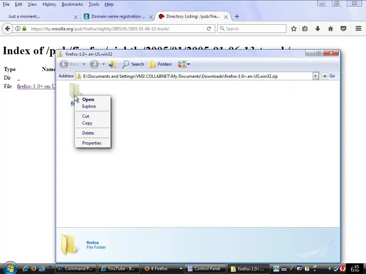Open Firefox hamburger menu
366x274 pixels.
coord(358,29)
